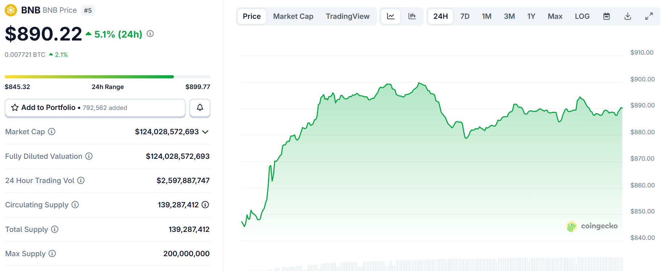The image size is (661, 271).
Task: Click the star icon in Add to Portfolio
Action: click(15, 107)
